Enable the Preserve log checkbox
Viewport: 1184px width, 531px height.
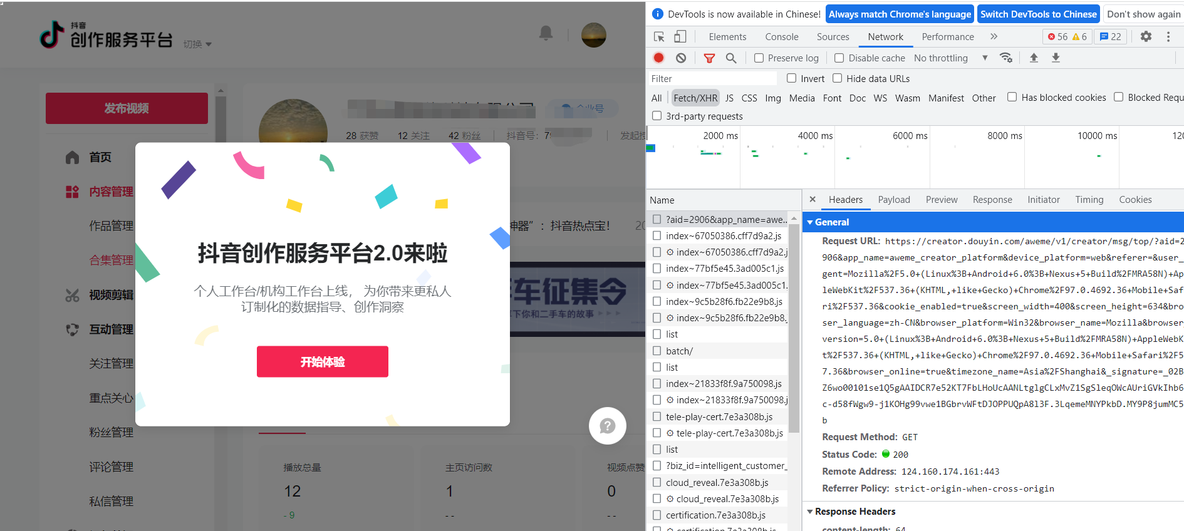point(759,58)
